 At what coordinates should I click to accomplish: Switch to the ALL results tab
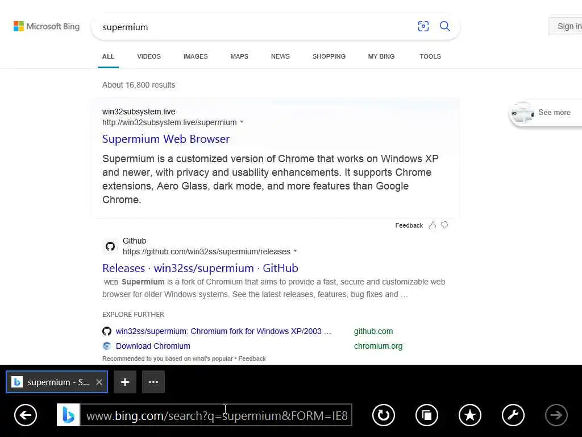108,56
